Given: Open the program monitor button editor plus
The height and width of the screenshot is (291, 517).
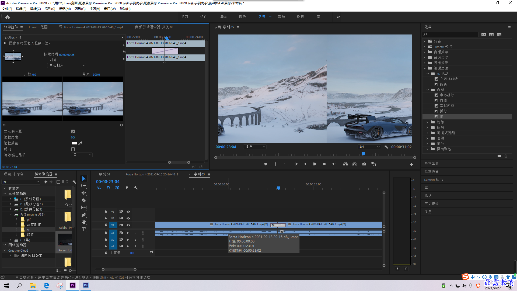Looking at the screenshot, I should click(x=411, y=164).
